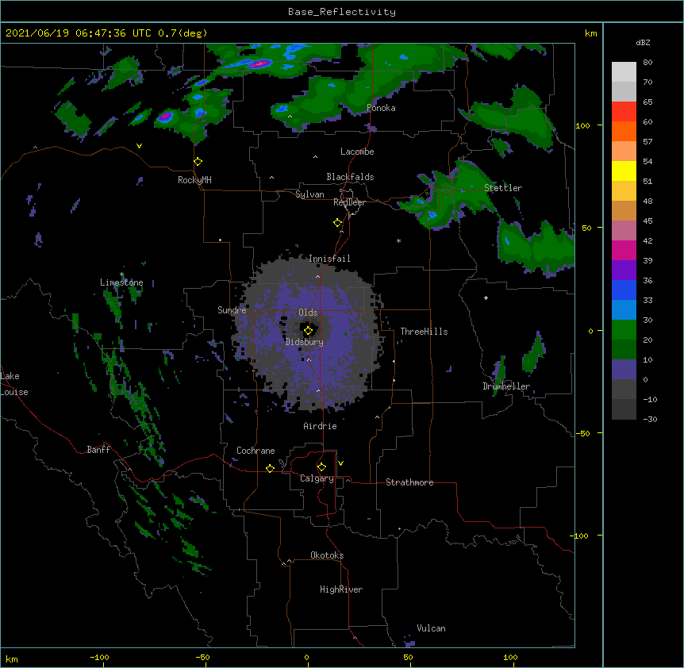Viewport: 684px width, 668px height.
Task: Click the Limestone label
Action: tap(121, 282)
